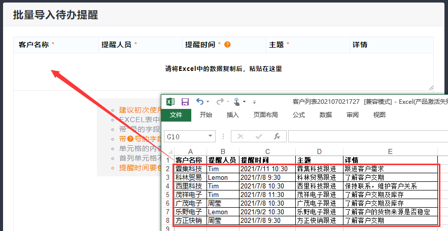This screenshot has width=448, height=231.
Task: Select column C header in spreadsheet
Action: tap(267, 151)
